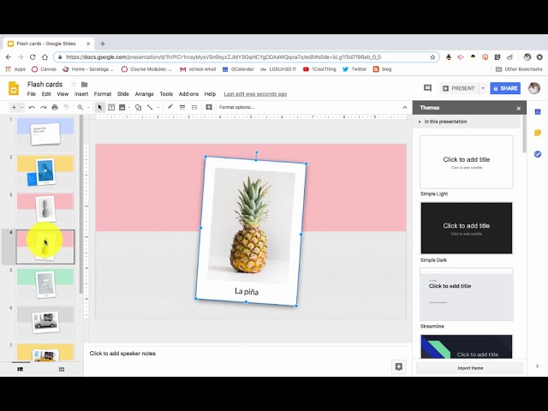This screenshot has height=411, width=548.
Task: Open the Google account avatar in Slides
Action: click(533, 88)
